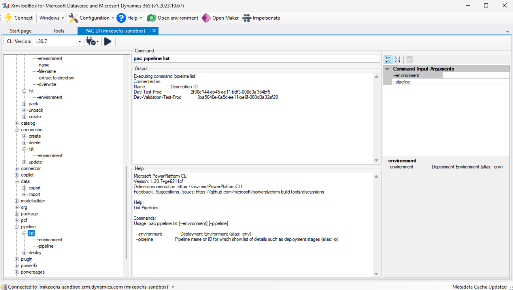Expand the package tree node
513x290 pixels.
pos(17,214)
